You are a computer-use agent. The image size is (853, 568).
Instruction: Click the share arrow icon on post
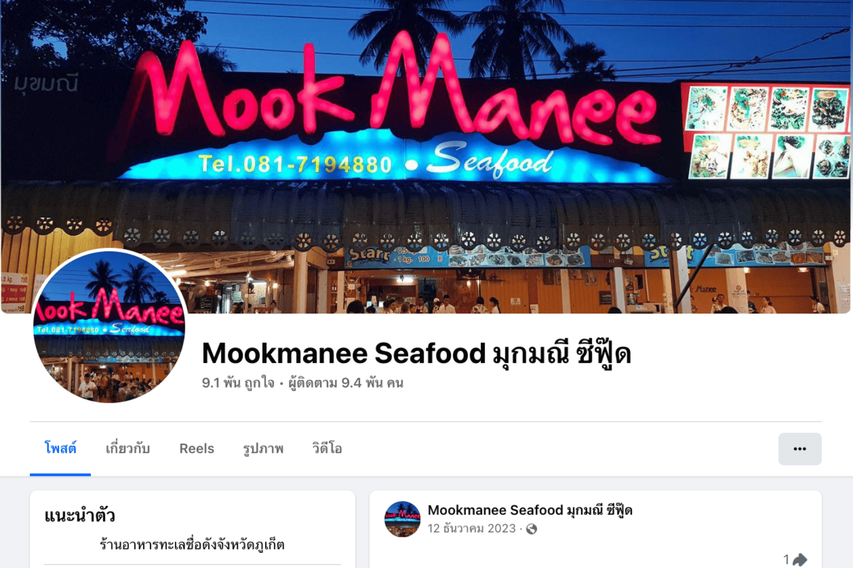800,560
